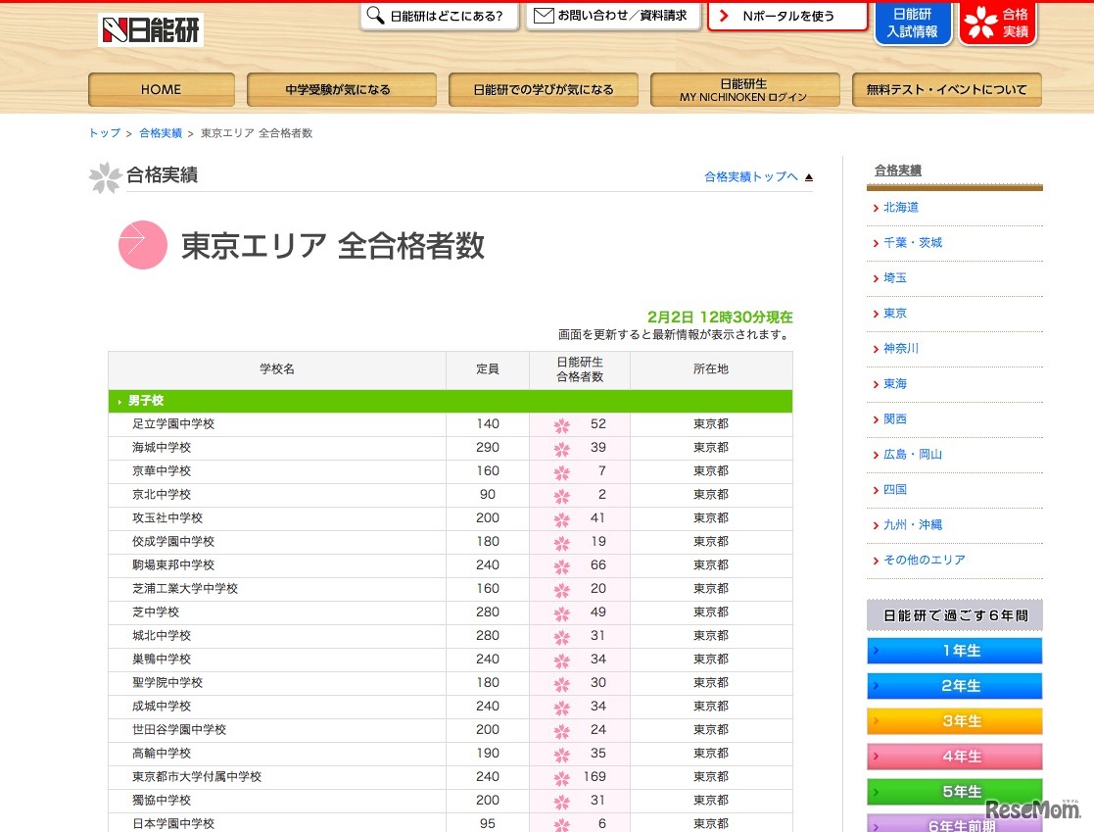Click the envelope icon on お問い合わせ／資料請求
Viewport: 1094px width, 832px height.
click(543, 16)
